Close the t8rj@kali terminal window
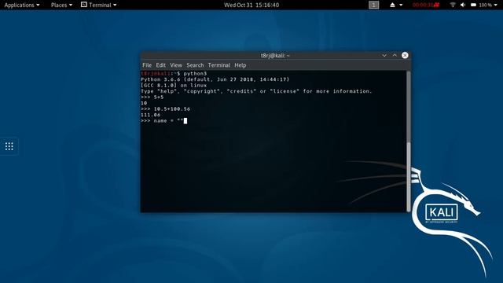The width and height of the screenshot is (503, 283). pyautogui.click(x=405, y=55)
